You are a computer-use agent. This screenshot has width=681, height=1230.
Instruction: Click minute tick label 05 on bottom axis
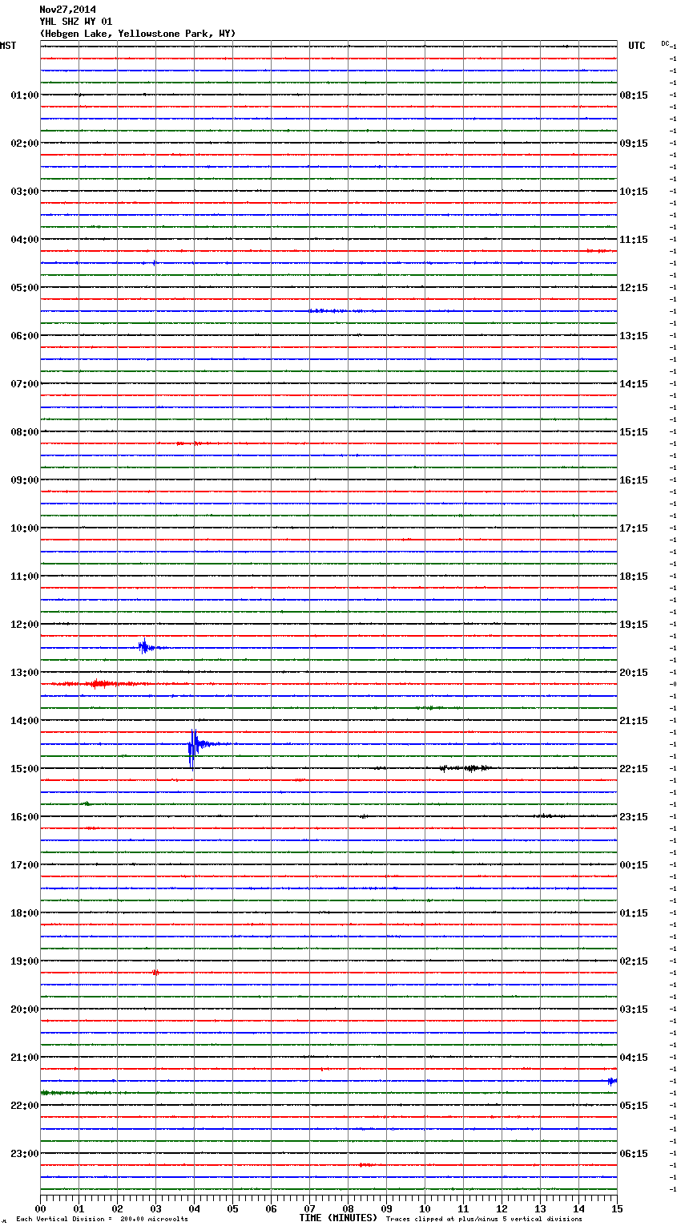click(x=232, y=1208)
